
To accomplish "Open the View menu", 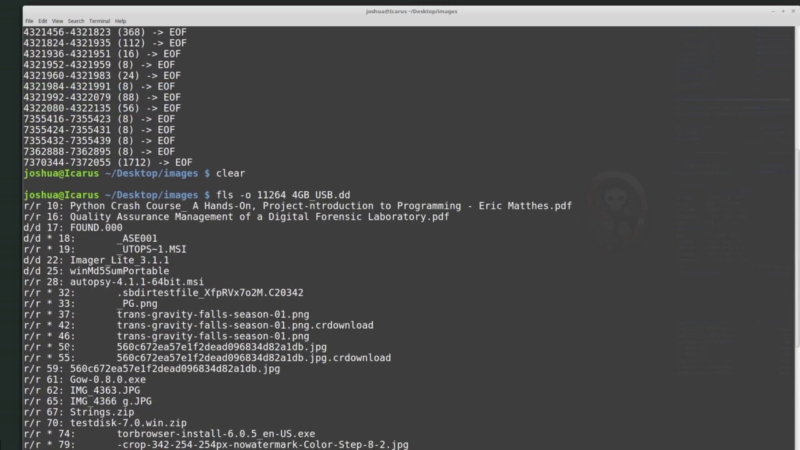I will (x=57, y=21).
